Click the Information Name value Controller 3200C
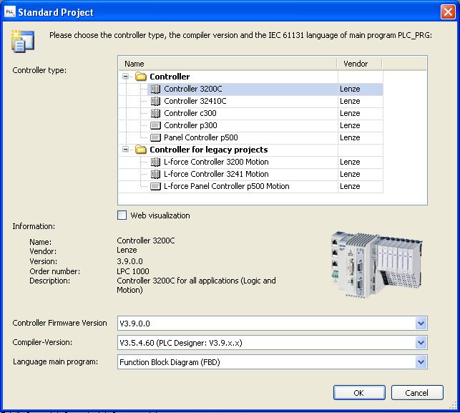The height and width of the screenshot is (413, 460). pos(146,240)
